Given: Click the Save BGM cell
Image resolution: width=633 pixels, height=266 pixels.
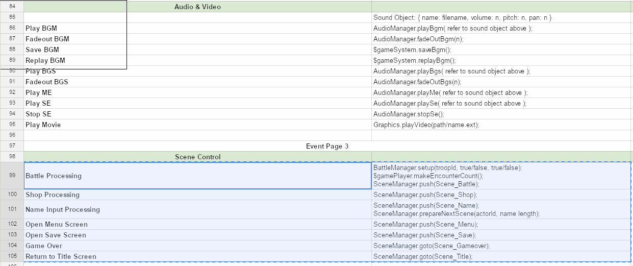Looking at the screenshot, I should tap(197, 50).
